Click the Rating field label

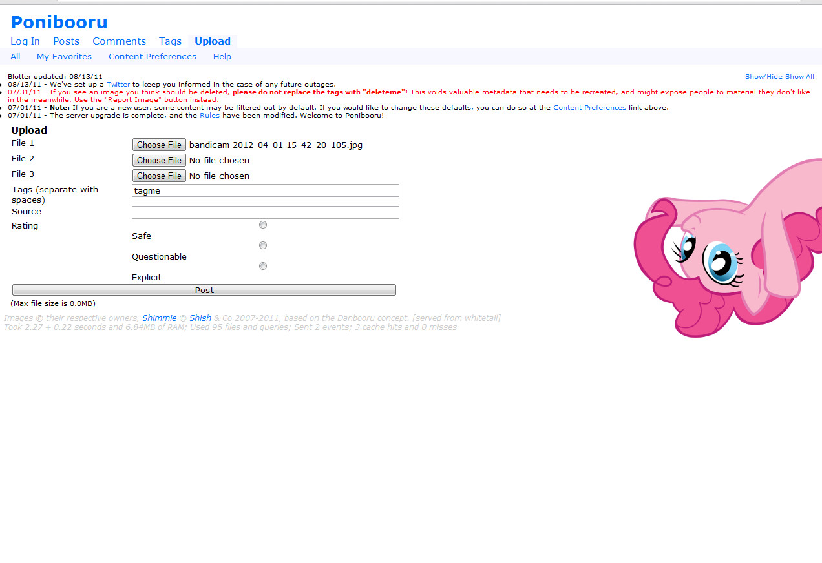[x=25, y=226]
